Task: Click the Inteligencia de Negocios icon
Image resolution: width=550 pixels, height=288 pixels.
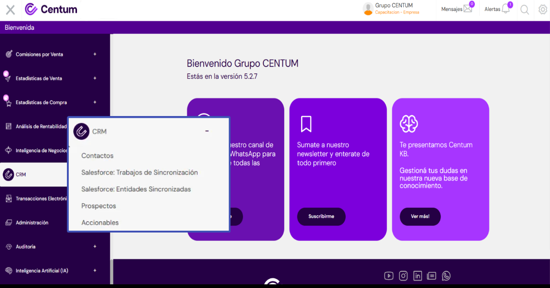Action: pos(8,150)
